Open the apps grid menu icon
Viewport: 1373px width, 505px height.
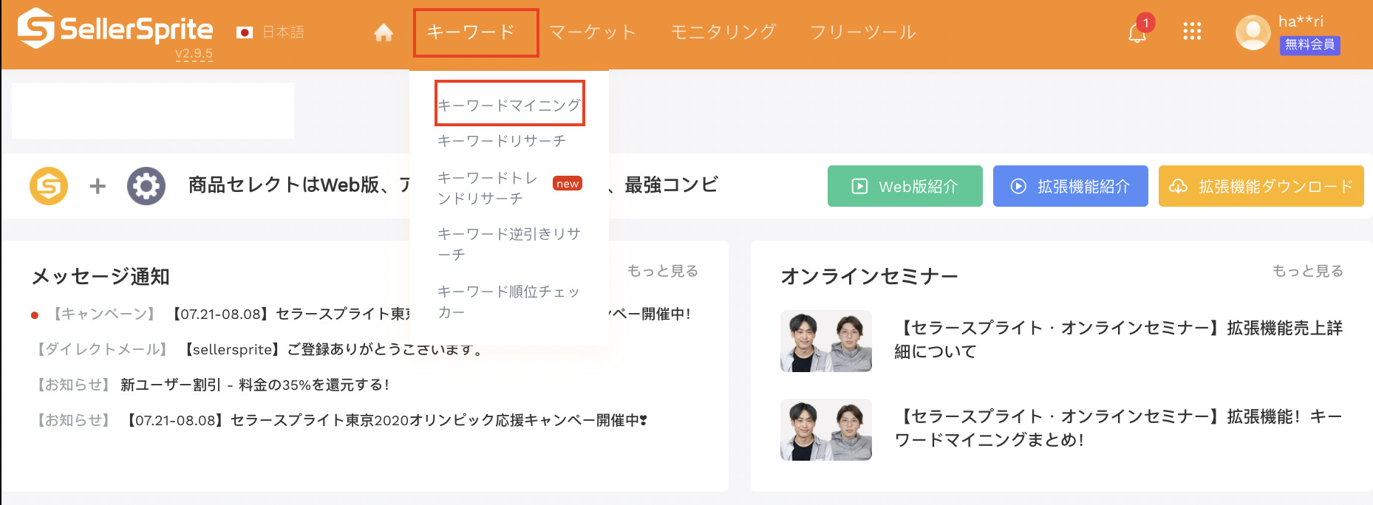[x=1192, y=31]
